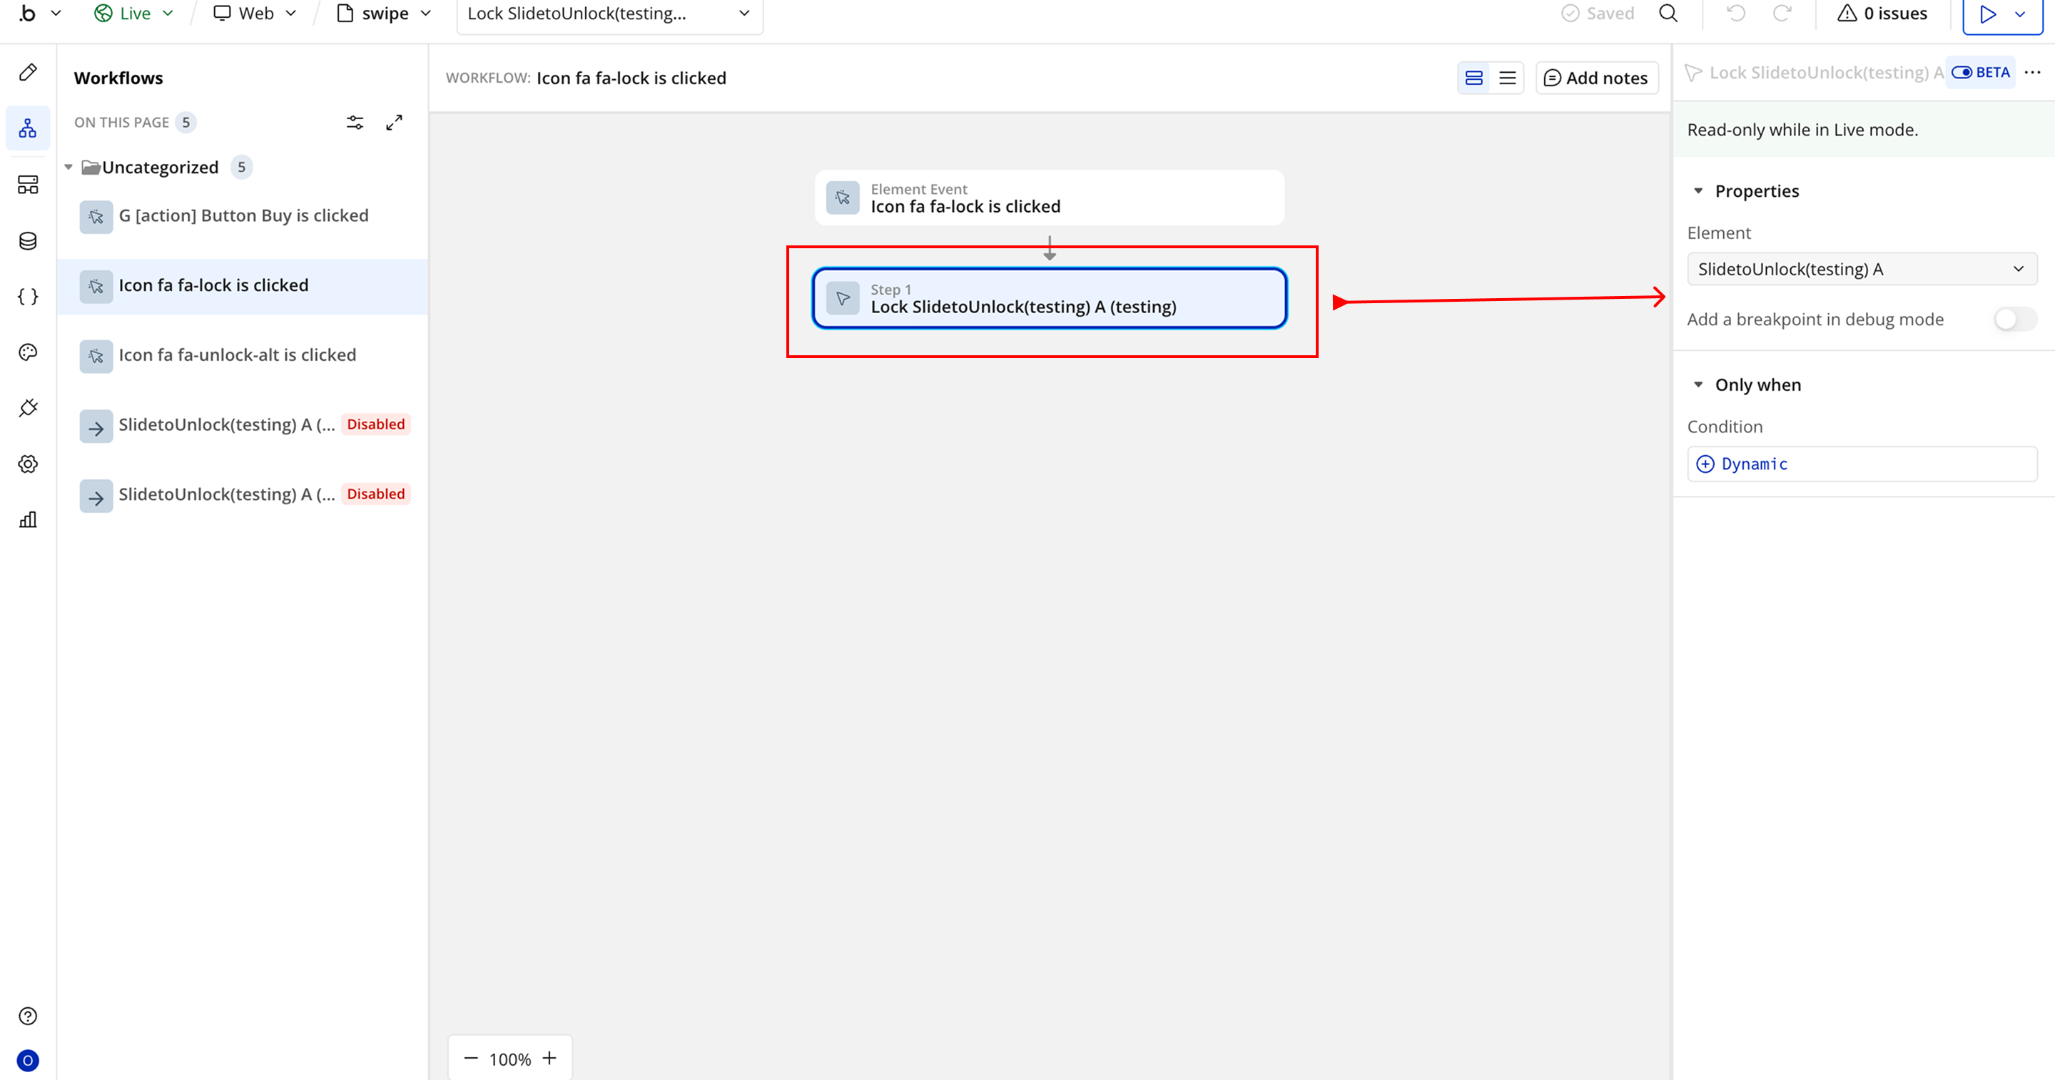This screenshot has width=2055, height=1080.
Task: Click the 0 issues indicator
Action: (x=1882, y=14)
